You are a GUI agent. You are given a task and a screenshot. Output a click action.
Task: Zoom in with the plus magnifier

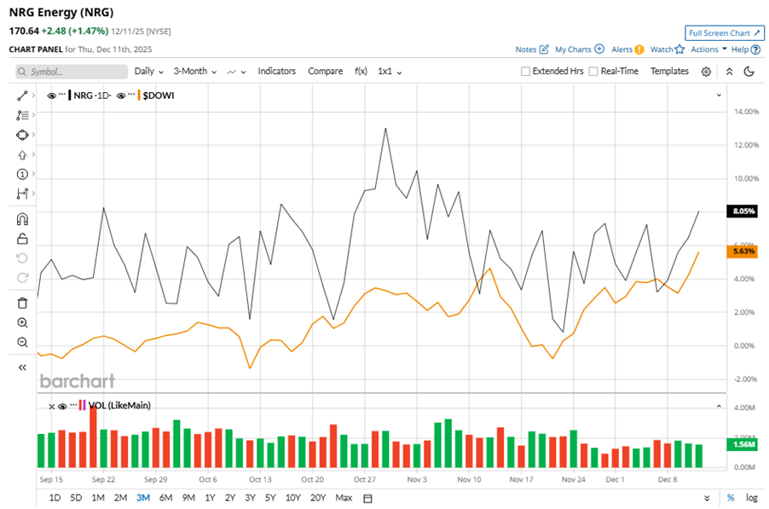coord(22,322)
